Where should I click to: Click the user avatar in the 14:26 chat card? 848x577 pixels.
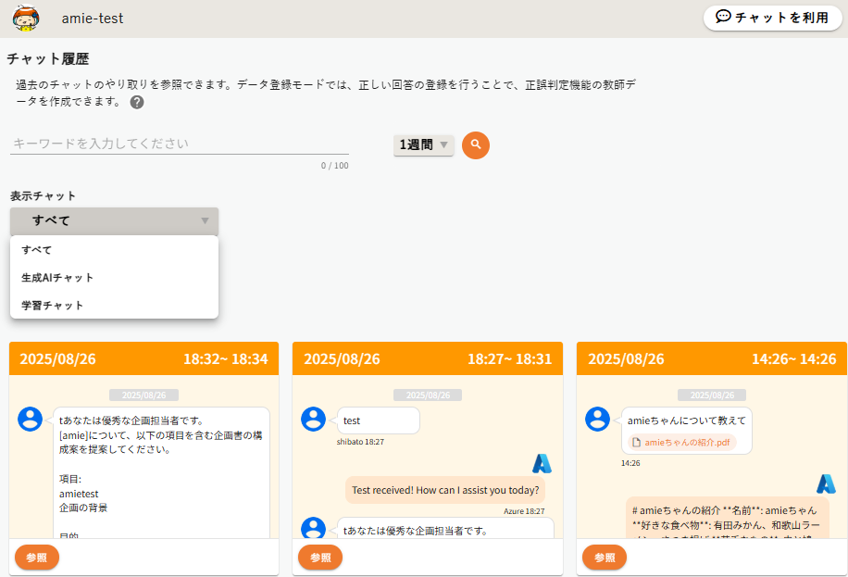pyautogui.click(x=598, y=419)
